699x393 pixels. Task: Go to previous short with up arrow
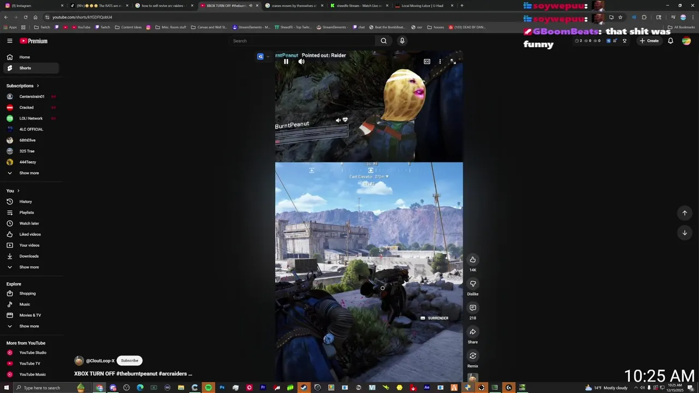pos(685,213)
